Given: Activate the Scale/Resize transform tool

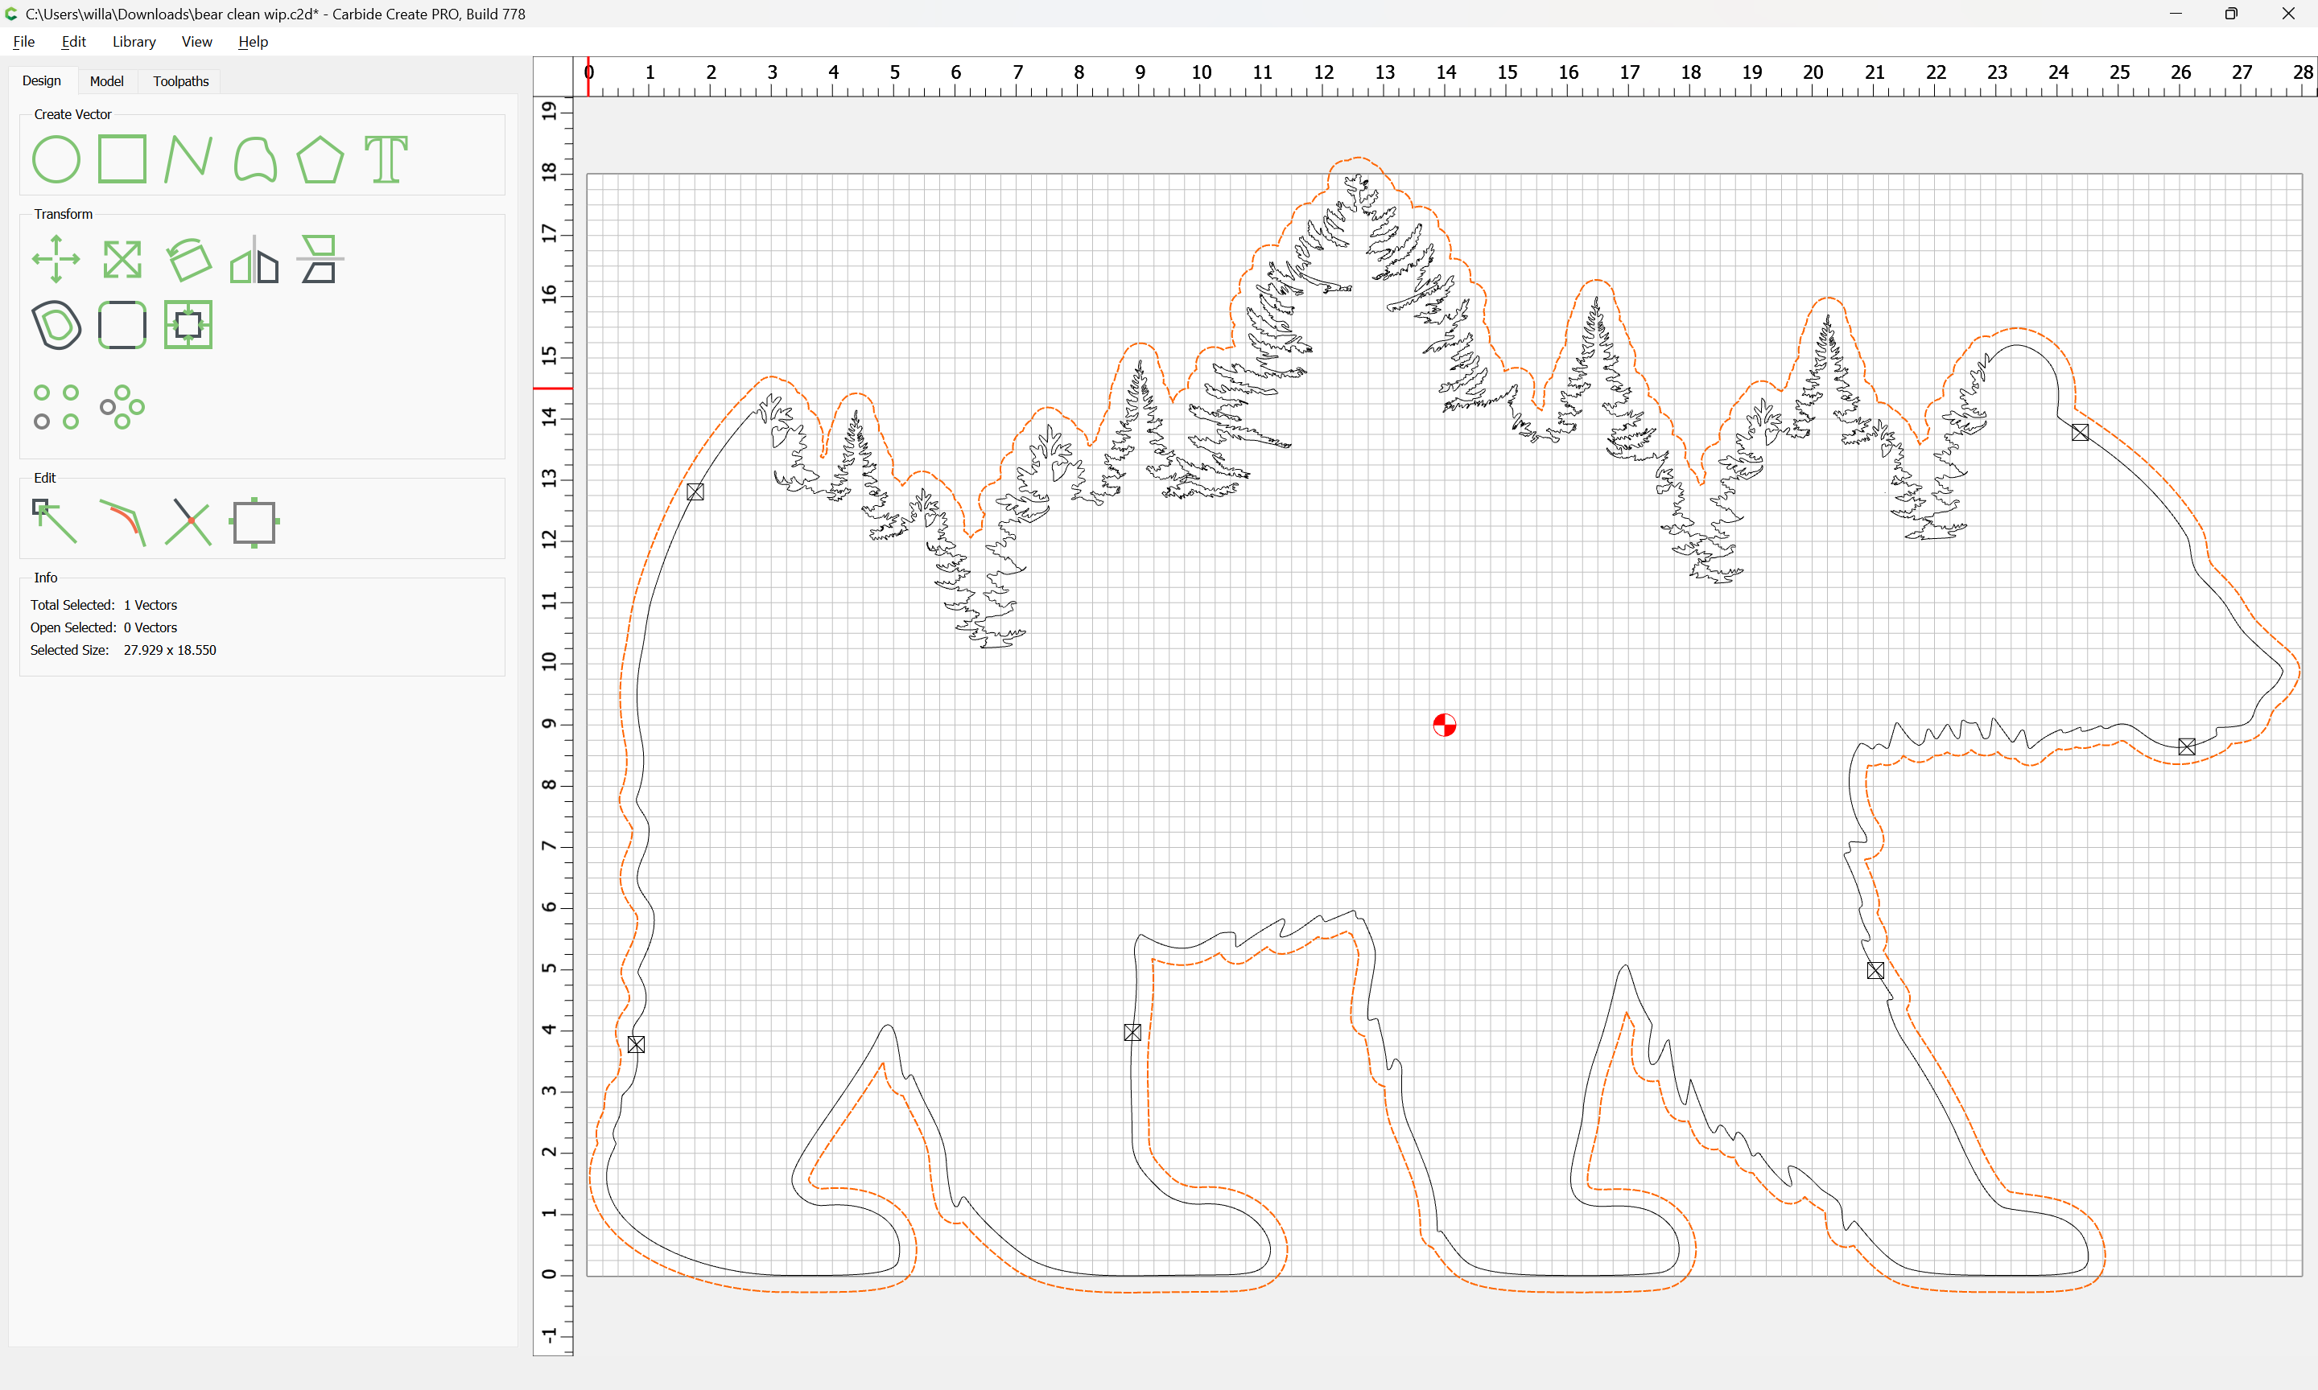Looking at the screenshot, I should tap(122, 260).
